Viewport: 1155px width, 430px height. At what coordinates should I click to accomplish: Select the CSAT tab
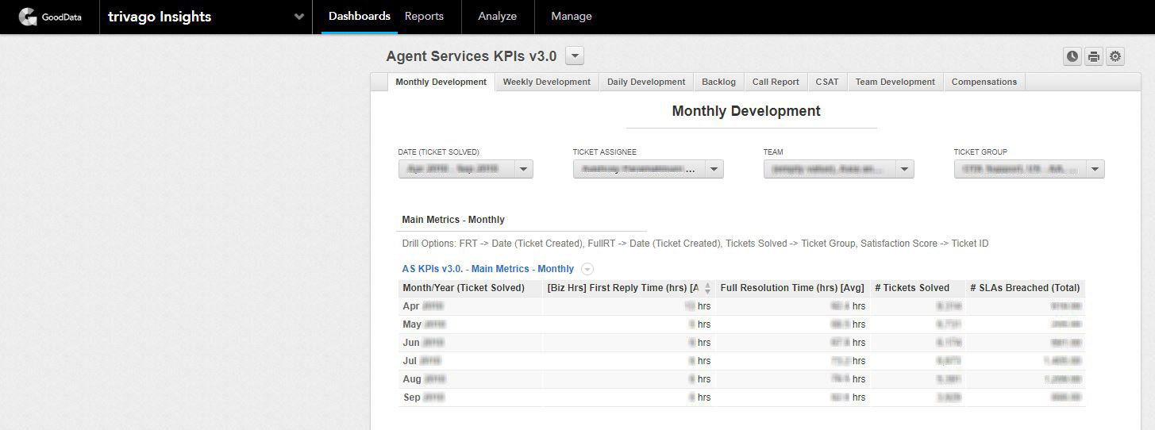coord(827,82)
